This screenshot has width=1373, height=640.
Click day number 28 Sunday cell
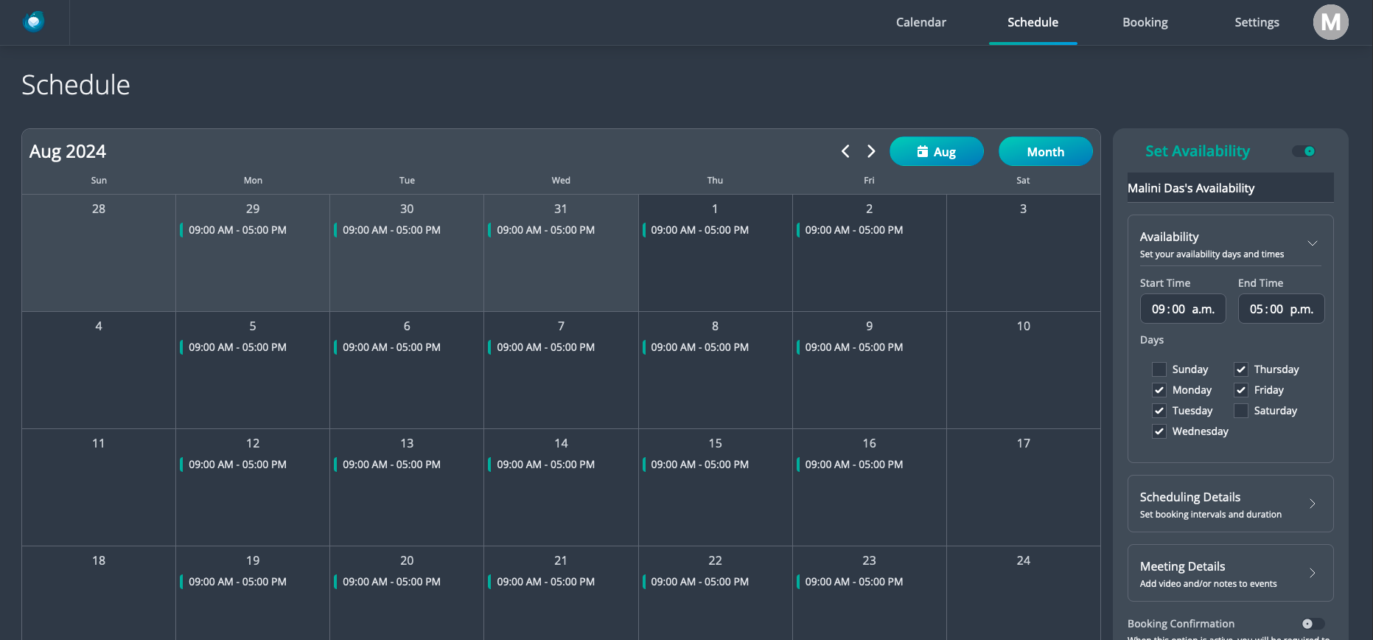pyautogui.click(x=99, y=252)
